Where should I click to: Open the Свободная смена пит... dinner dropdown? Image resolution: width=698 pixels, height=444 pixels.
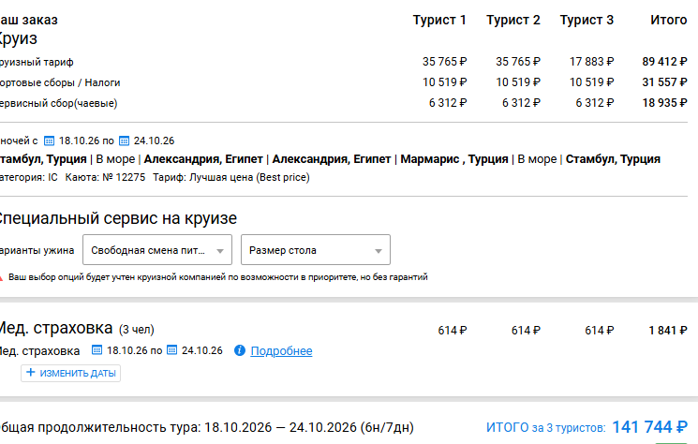157,250
